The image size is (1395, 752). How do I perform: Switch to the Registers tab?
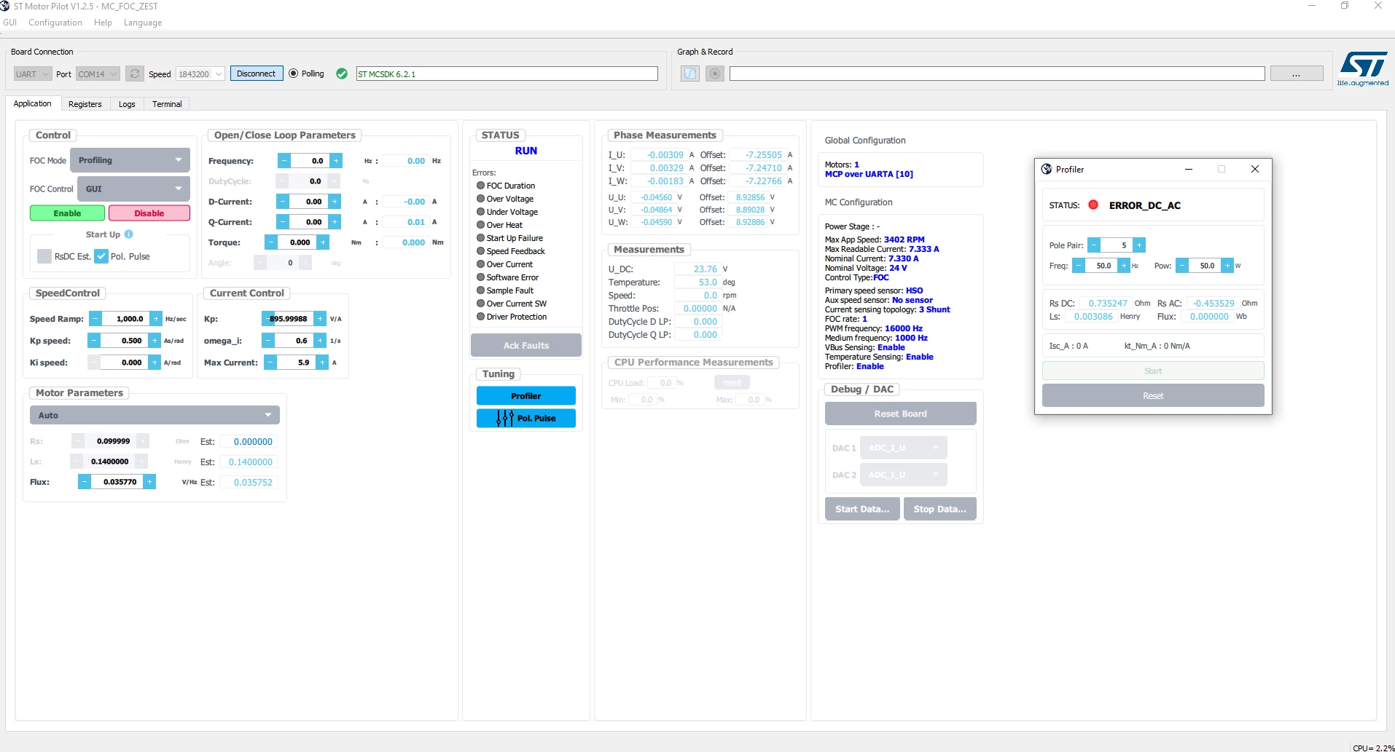pos(85,104)
